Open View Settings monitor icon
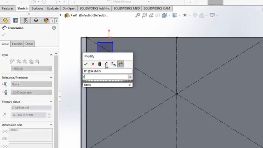 [x=212, y=15]
